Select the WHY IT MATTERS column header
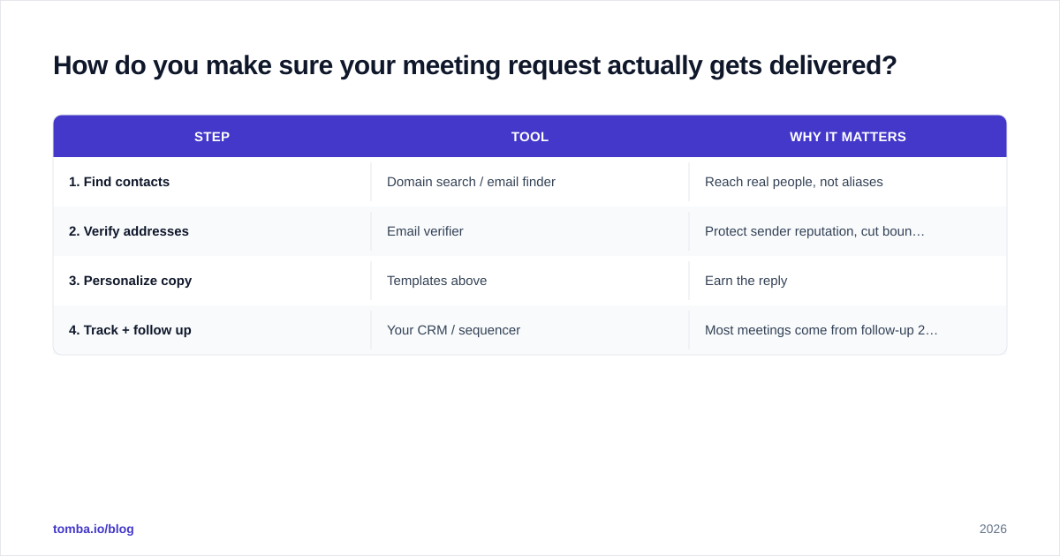 click(848, 137)
